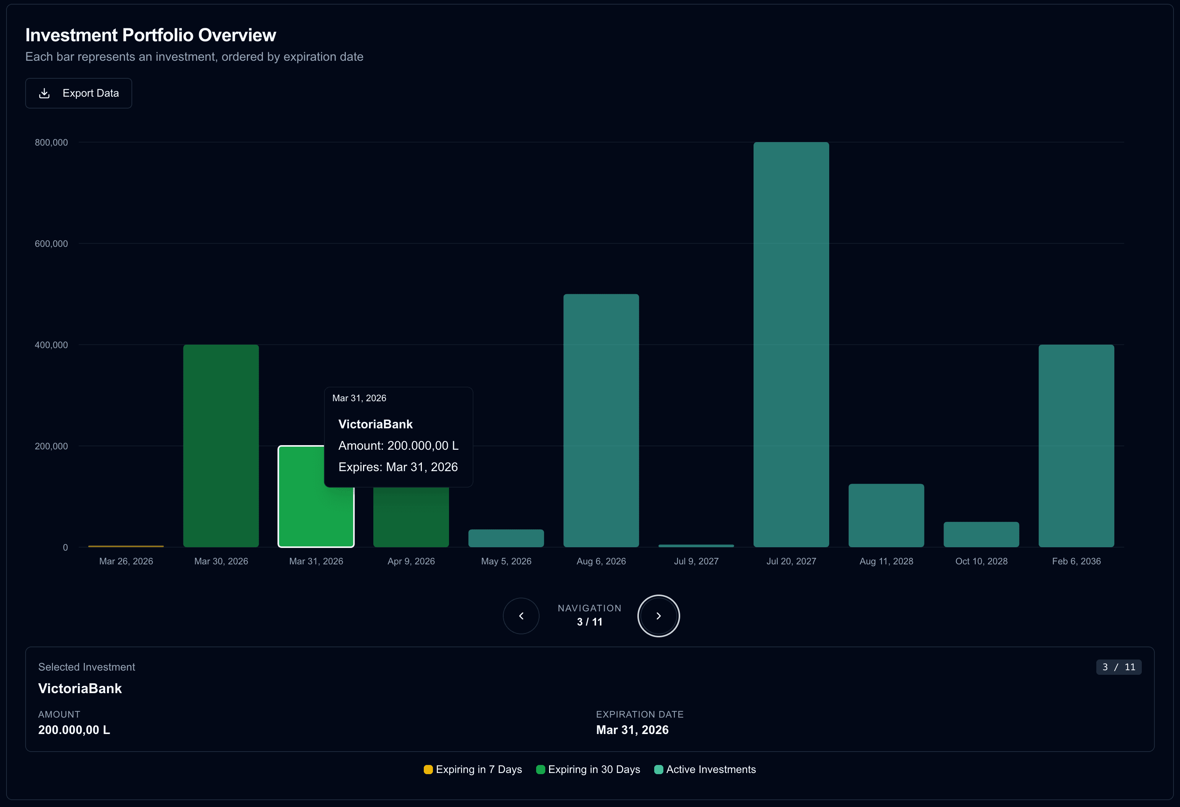Click the thin Jul 9, 2027 bar

(x=696, y=546)
